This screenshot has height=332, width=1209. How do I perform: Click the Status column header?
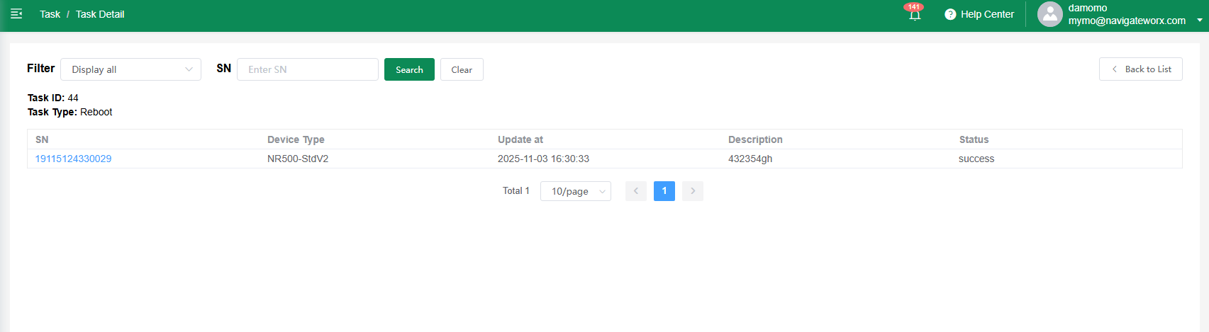pos(974,139)
